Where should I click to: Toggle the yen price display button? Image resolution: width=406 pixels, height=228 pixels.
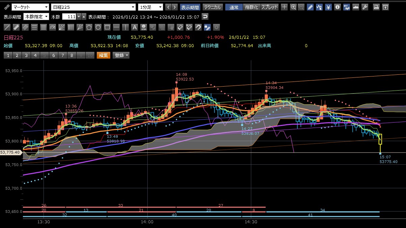pos(328,7)
